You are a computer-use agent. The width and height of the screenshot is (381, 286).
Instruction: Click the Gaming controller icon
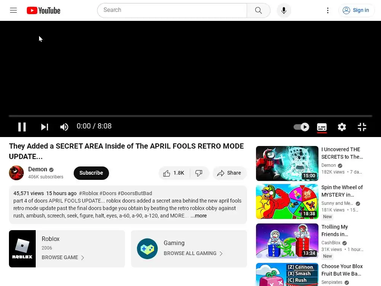coord(147,248)
